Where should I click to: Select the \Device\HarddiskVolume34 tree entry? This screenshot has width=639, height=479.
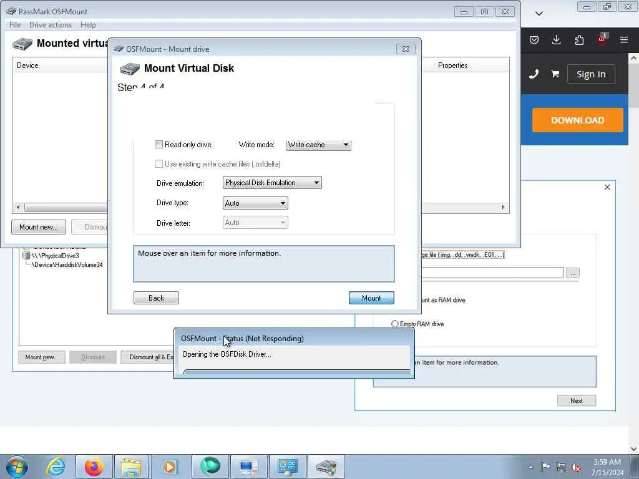click(x=67, y=264)
